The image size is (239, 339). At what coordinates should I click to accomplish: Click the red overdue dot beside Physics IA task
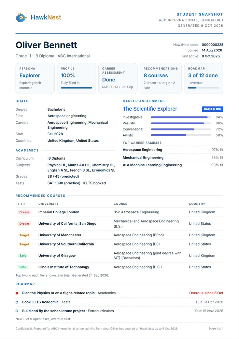(17, 293)
